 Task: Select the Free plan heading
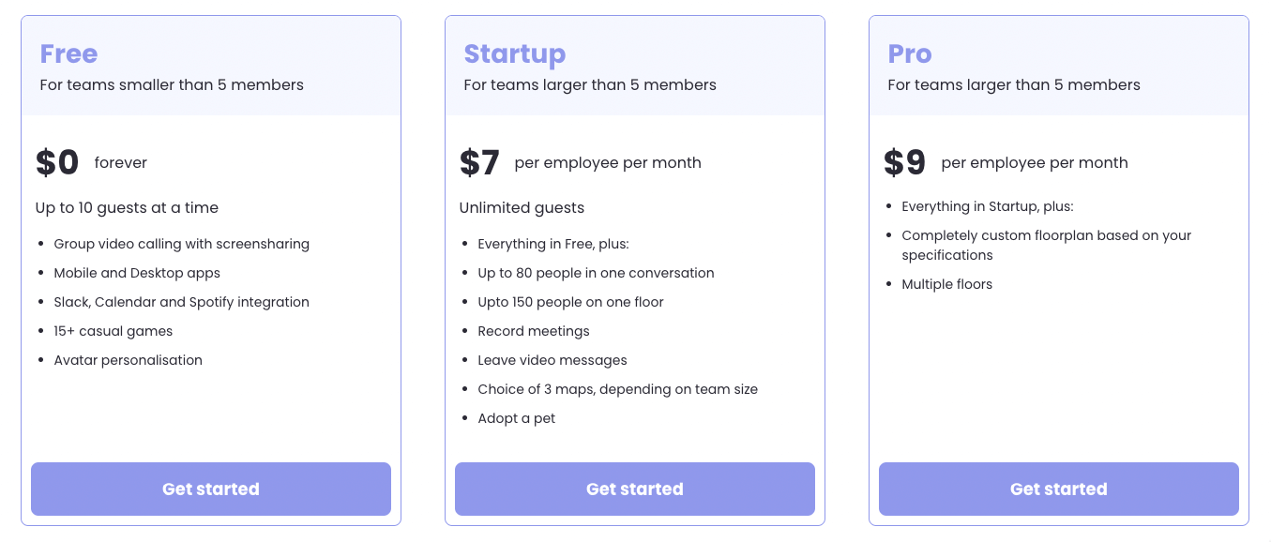(68, 53)
